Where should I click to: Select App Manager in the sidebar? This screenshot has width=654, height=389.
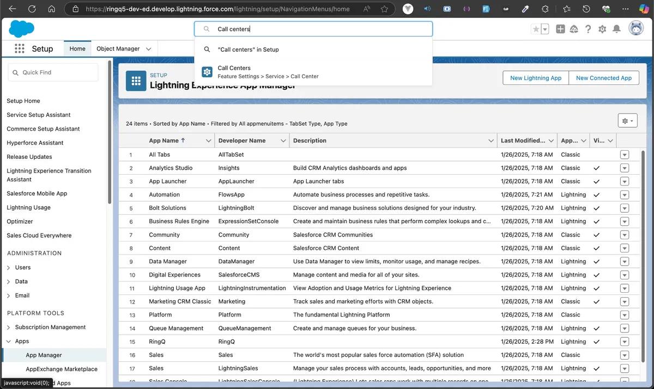click(44, 355)
